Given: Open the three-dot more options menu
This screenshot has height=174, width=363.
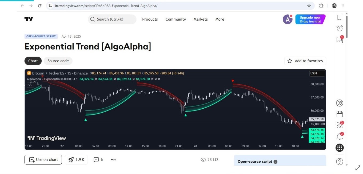Looking at the screenshot, I should 114,160.
